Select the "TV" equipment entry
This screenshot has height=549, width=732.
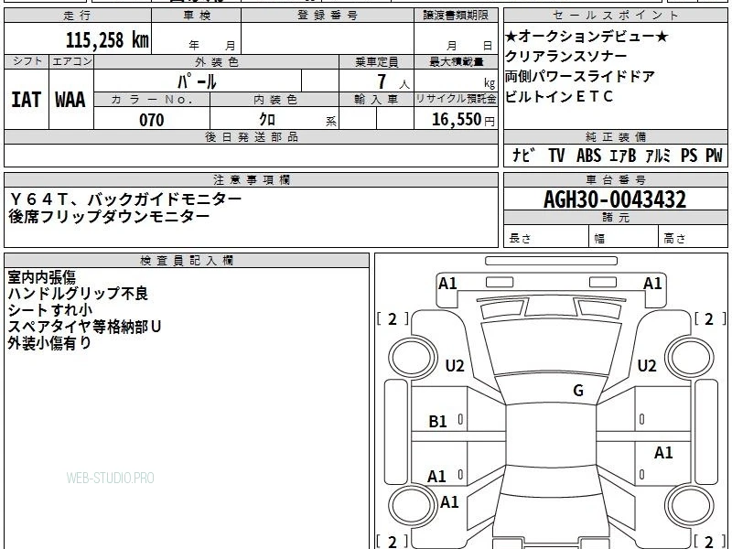(x=556, y=156)
